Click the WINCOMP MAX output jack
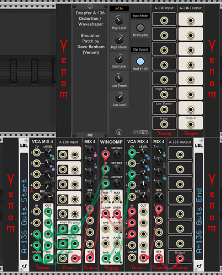Screen dimensions: 222x275 coord(117,198)
